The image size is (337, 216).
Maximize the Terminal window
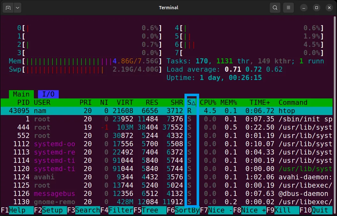click(316, 8)
